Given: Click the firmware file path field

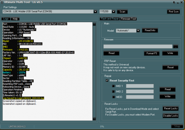Looking at the screenshot, I should point(138,47).
